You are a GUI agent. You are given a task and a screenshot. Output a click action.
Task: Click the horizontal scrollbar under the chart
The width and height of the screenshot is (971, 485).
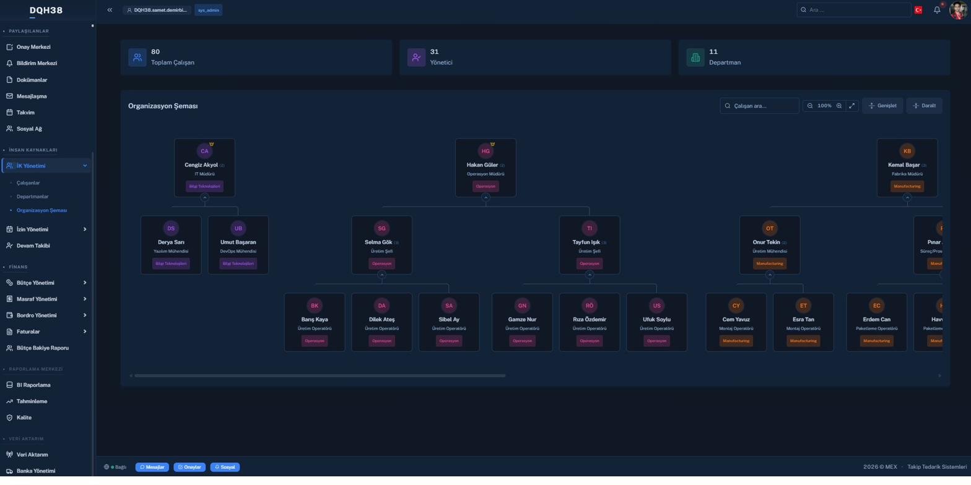point(320,376)
